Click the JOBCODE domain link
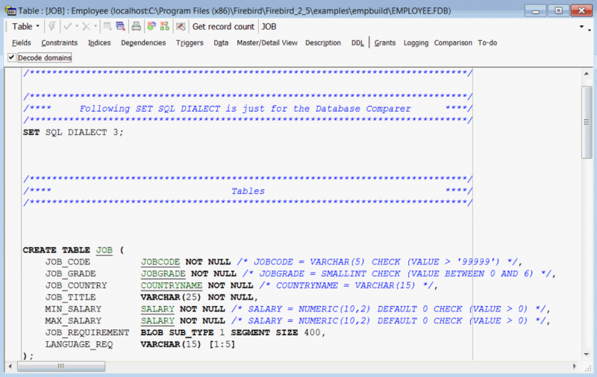 pos(160,262)
